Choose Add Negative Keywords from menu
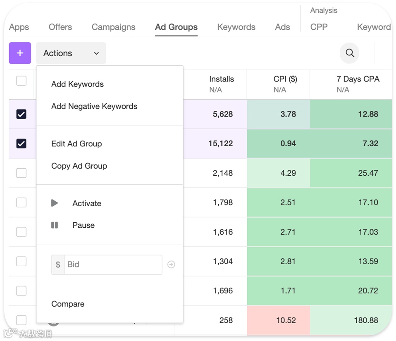Viewport: 396px width, 341px height. [x=94, y=106]
